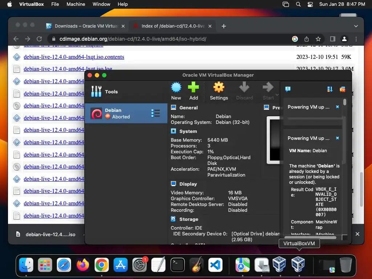
Task: Open Visual Studio Code from the Dock
Action: (215, 265)
